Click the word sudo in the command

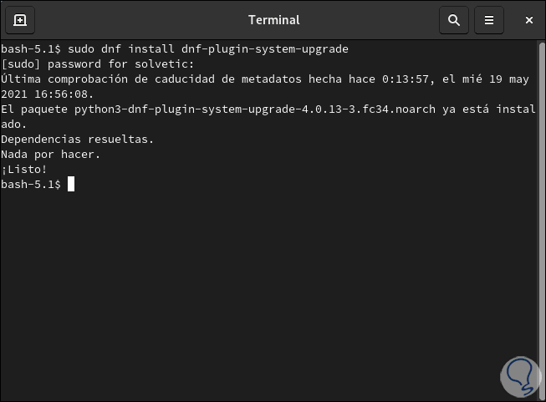[x=81, y=48]
